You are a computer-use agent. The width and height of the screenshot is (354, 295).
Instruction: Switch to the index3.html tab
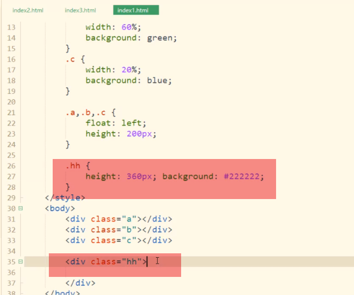pyautogui.click(x=80, y=10)
